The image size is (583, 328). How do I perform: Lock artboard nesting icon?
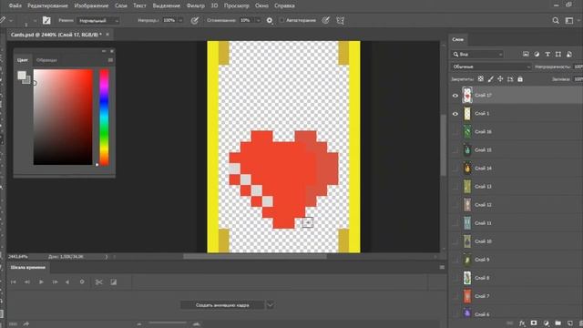(510, 79)
